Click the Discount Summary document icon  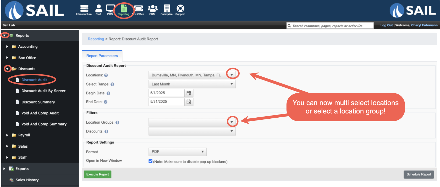pos(17,102)
